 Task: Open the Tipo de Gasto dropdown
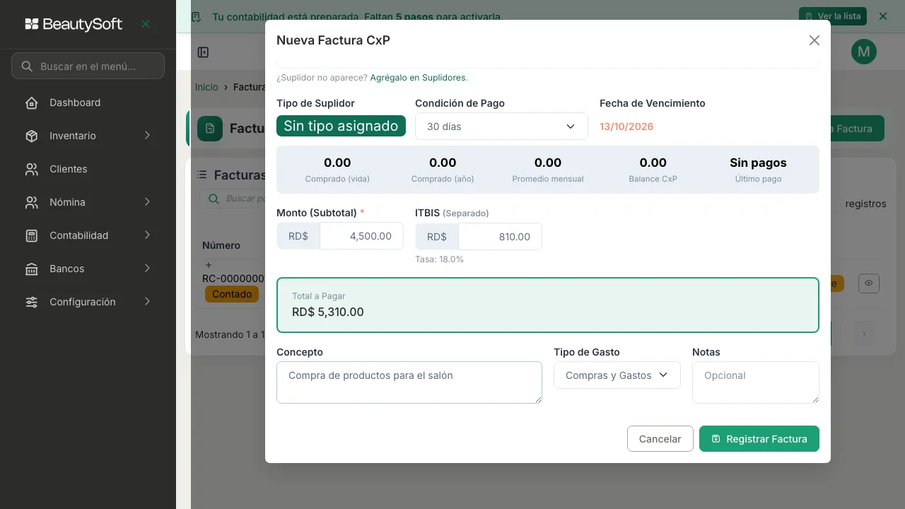point(617,375)
